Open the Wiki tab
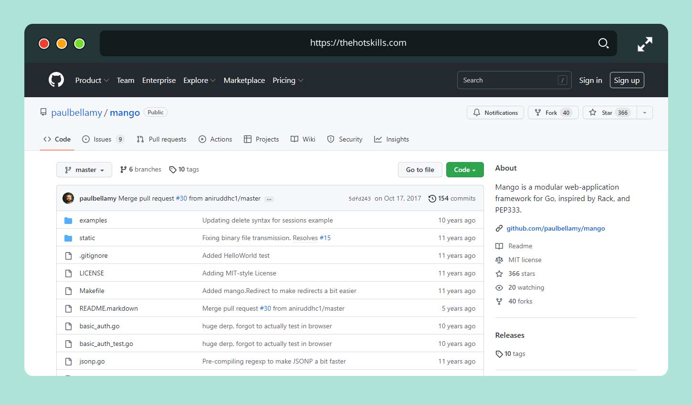Viewport: 692px width, 405px height. click(303, 139)
